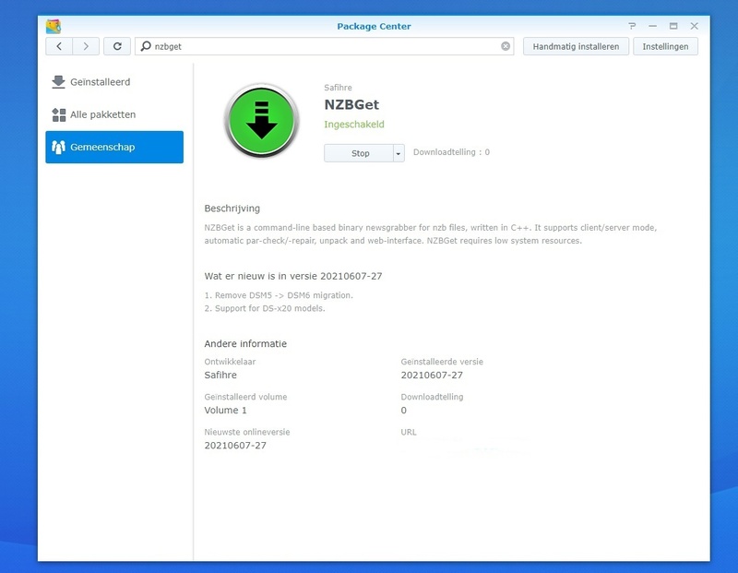Open the Alle pakketten section

[x=114, y=114]
